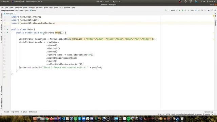Click Firefox icon in dock
This screenshot has height=122, width=217.
coord(51,119)
